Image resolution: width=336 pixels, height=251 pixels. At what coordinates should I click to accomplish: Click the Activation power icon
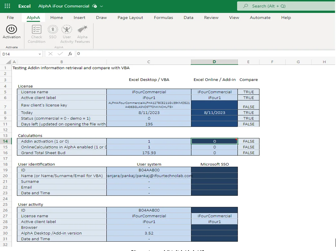pos(11,30)
